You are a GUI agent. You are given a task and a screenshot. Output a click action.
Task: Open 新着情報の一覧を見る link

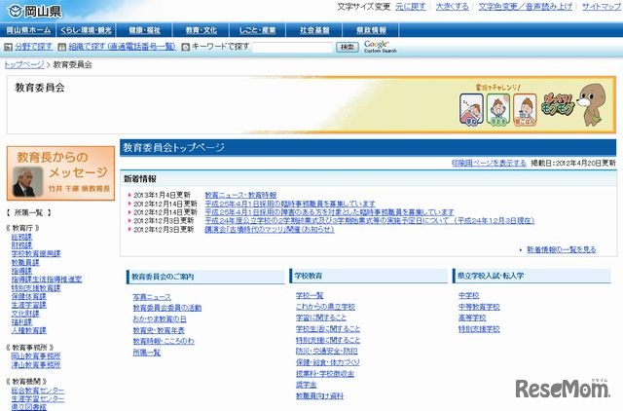(562, 249)
